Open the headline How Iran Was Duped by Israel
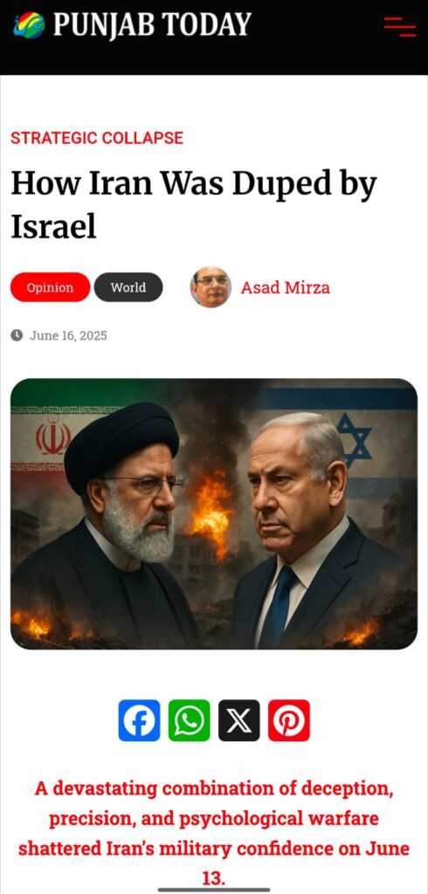 pos(194,205)
